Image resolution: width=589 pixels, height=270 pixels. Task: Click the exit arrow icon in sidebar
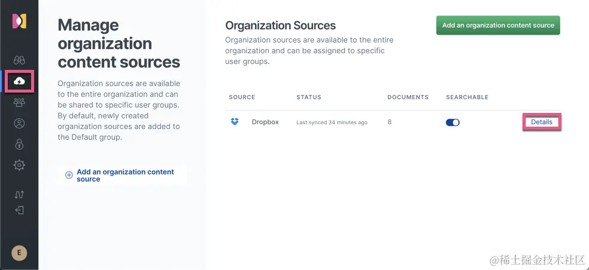(x=19, y=210)
